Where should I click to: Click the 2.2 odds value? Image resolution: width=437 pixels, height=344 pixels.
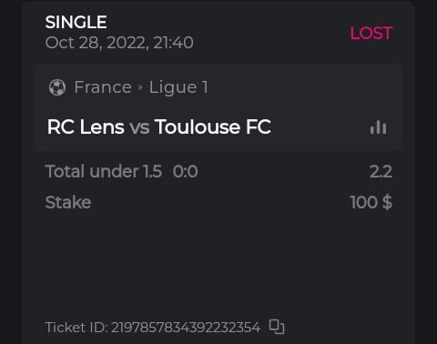click(x=381, y=172)
